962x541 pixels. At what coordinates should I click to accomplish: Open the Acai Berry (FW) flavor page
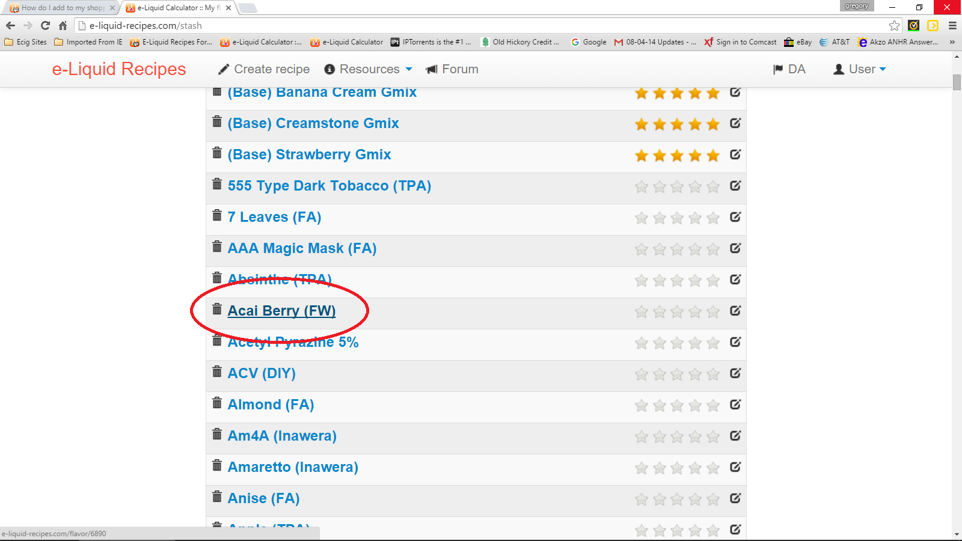coord(281,311)
